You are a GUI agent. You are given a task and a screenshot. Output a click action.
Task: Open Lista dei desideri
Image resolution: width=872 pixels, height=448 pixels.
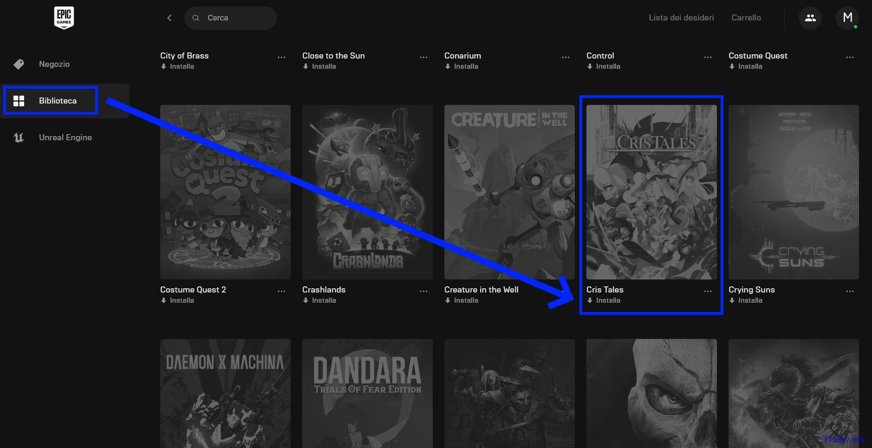click(681, 18)
